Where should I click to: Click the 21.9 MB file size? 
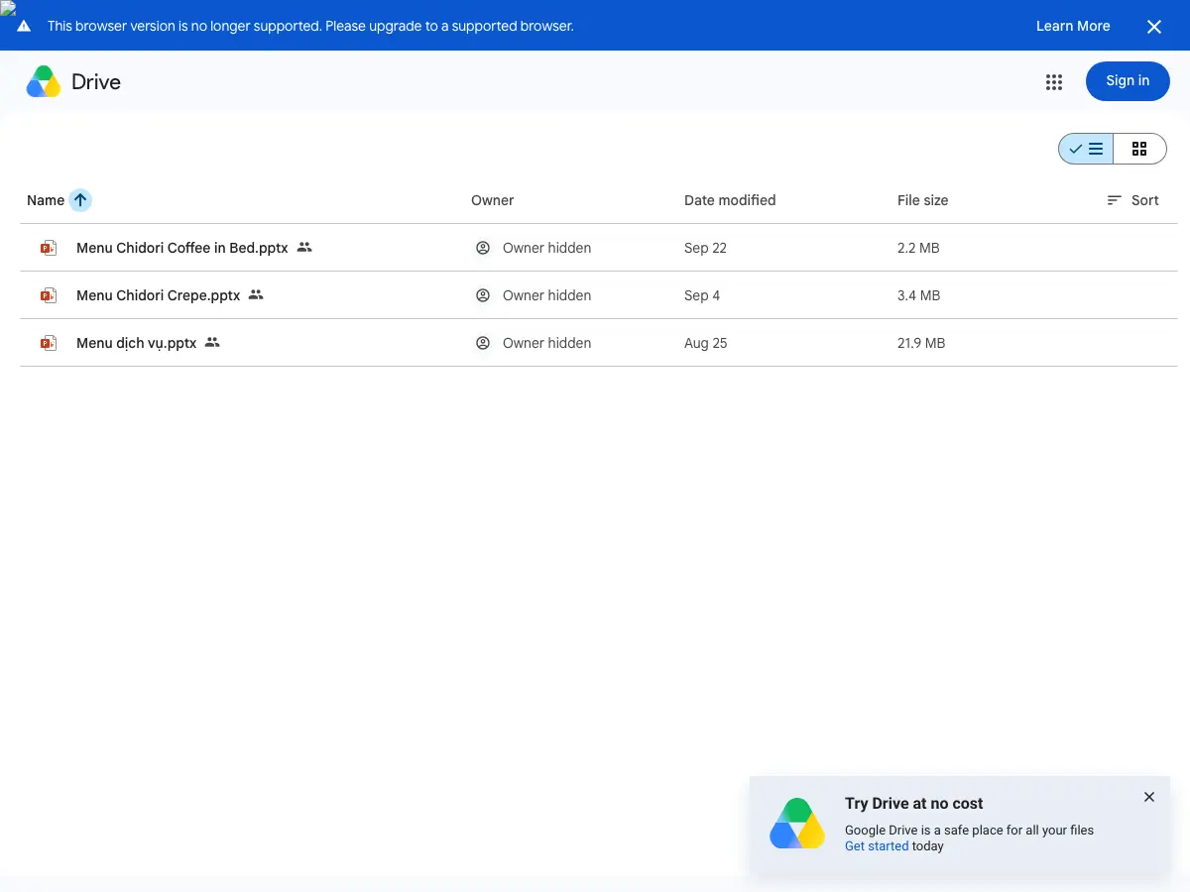[921, 343]
